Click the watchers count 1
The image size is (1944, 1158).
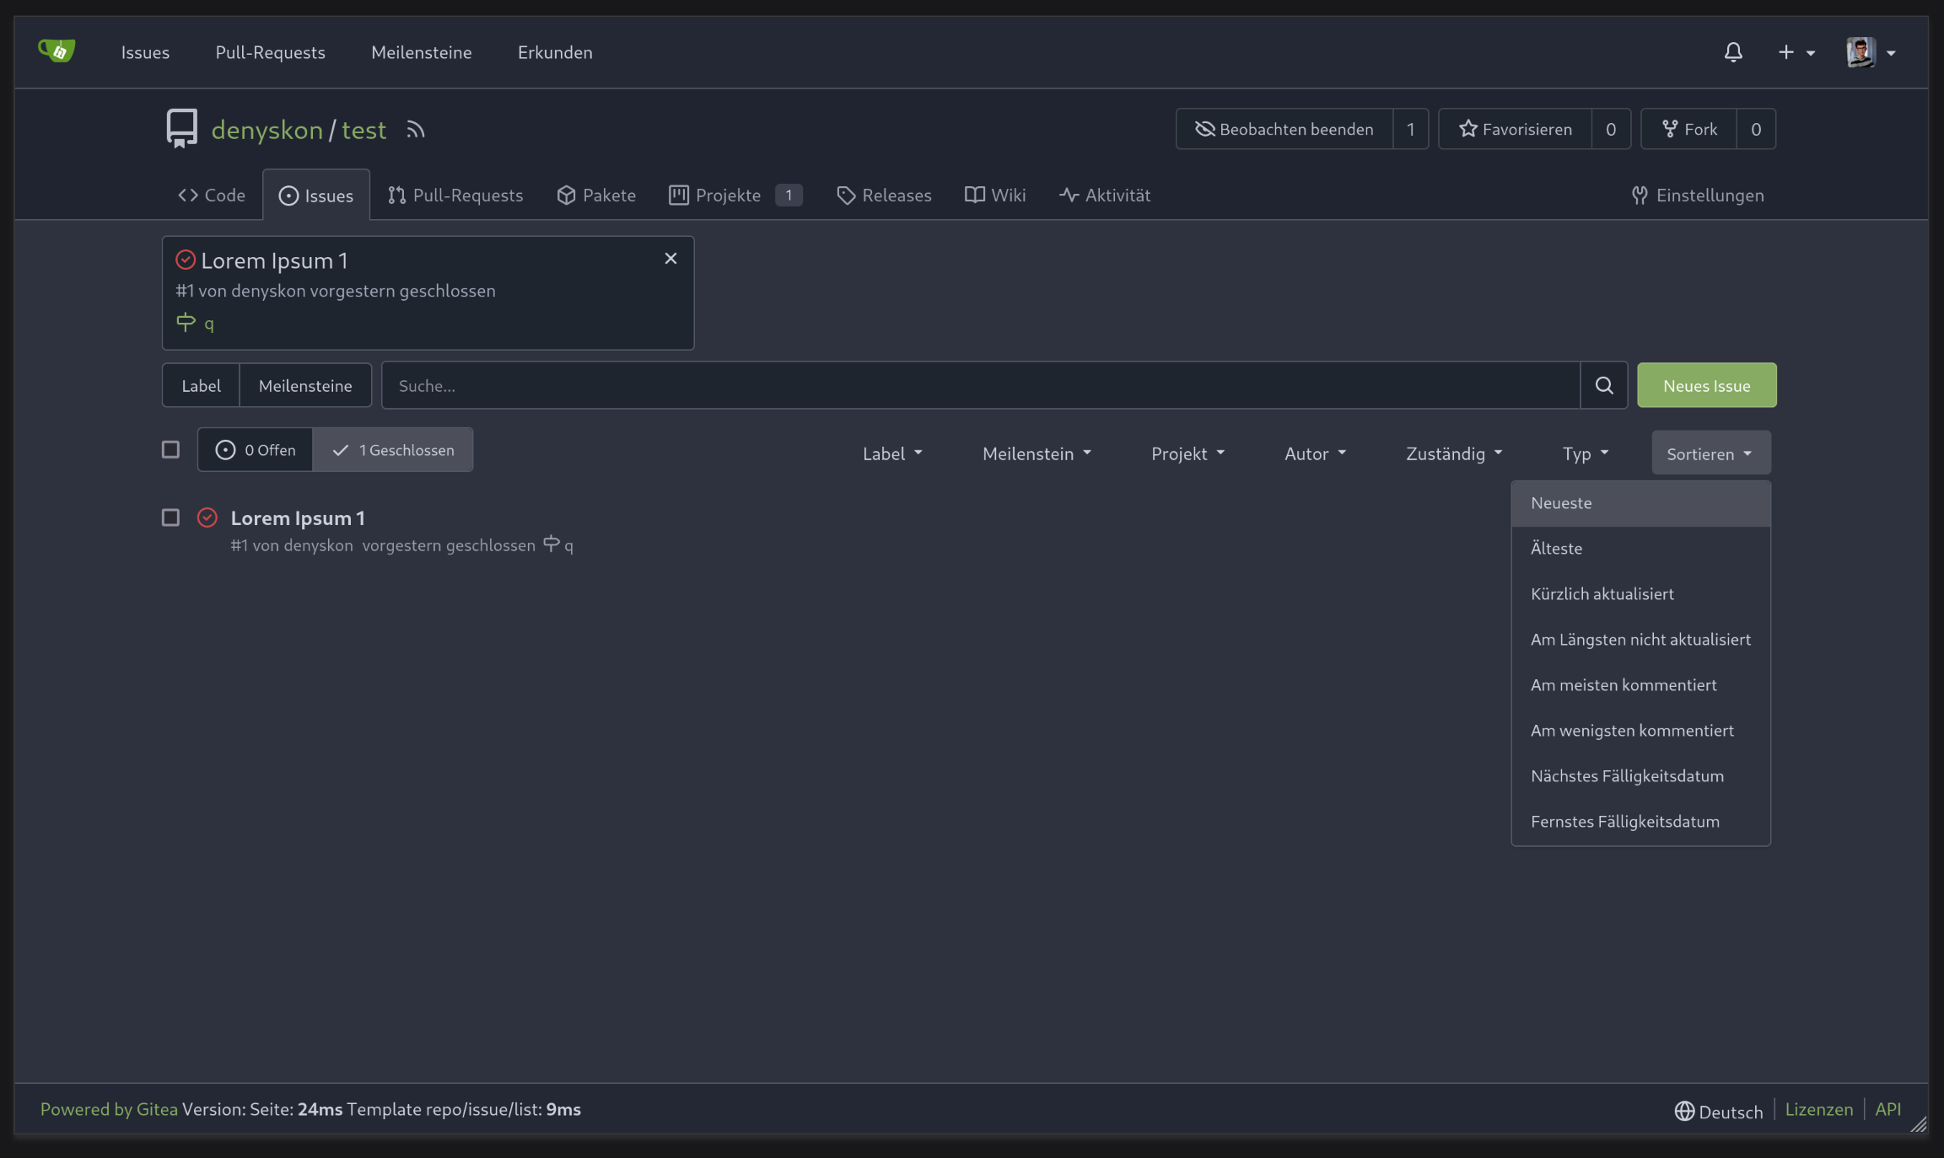(x=1410, y=129)
